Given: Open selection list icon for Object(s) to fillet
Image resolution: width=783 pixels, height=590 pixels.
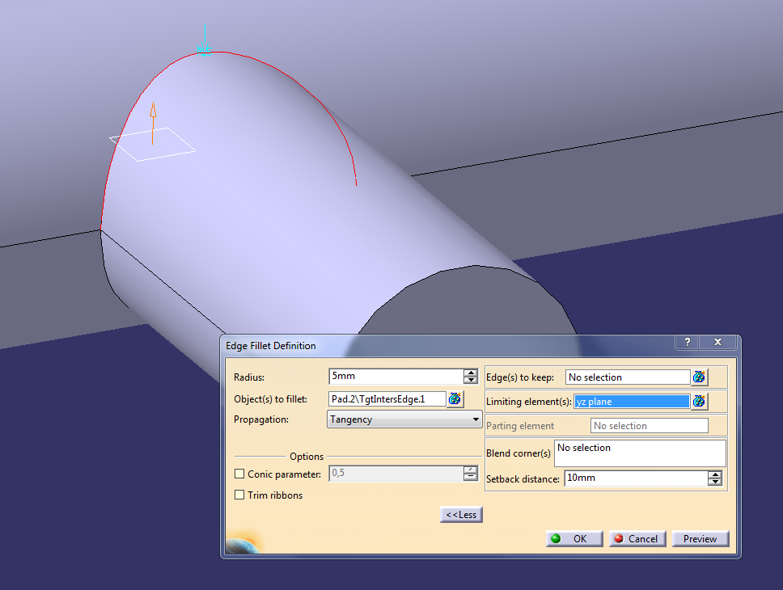Looking at the screenshot, I should click(455, 398).
